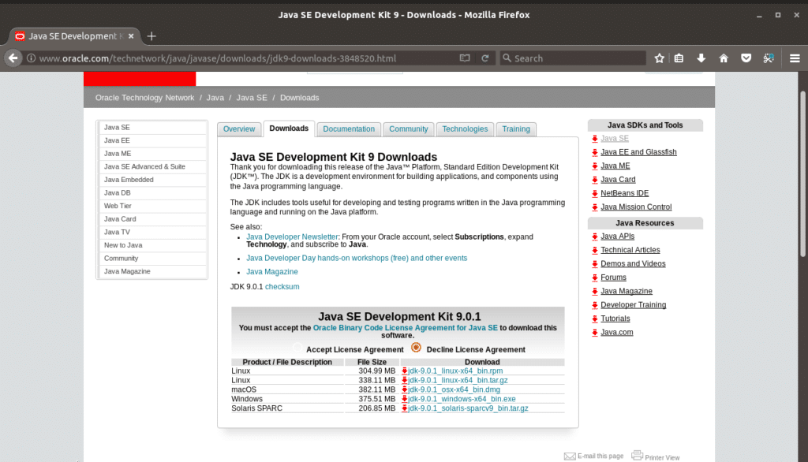The image size is (808, 462).
Task: Open Printer View via the printer icon
Action: click(x=636, y=455)
